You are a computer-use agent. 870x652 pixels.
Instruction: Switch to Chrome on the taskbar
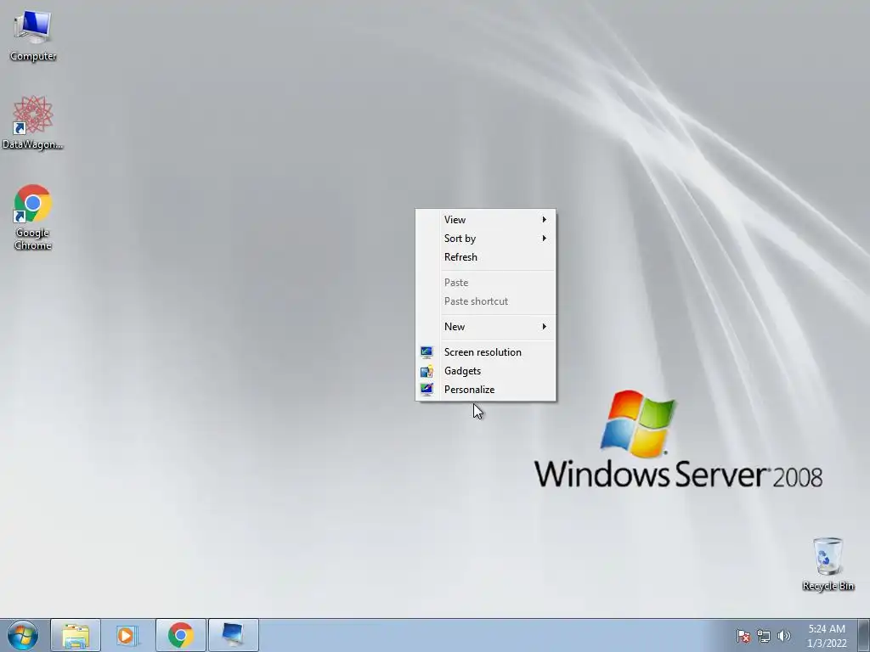180,635
